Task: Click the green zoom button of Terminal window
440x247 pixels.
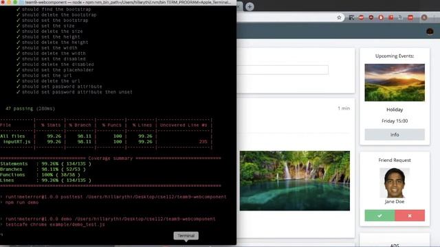Action: [x=15, y=2]
